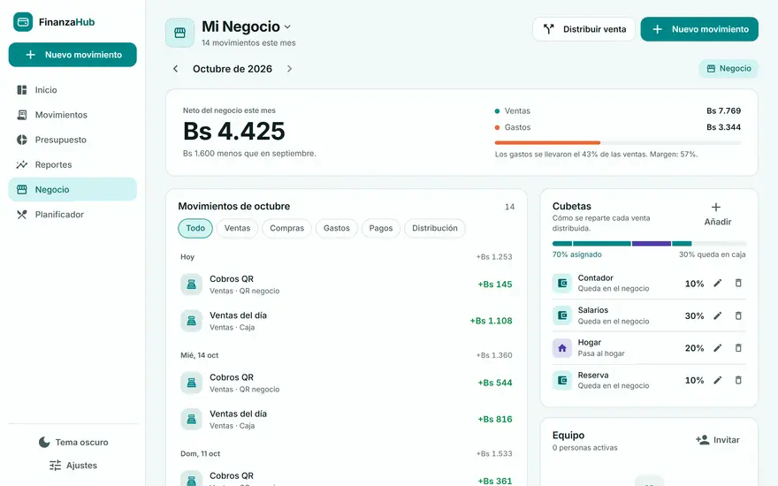Viewport: 778px width, 486px height.
Task: Edit the Reserva cubeta
Action: tap(718, 380)
